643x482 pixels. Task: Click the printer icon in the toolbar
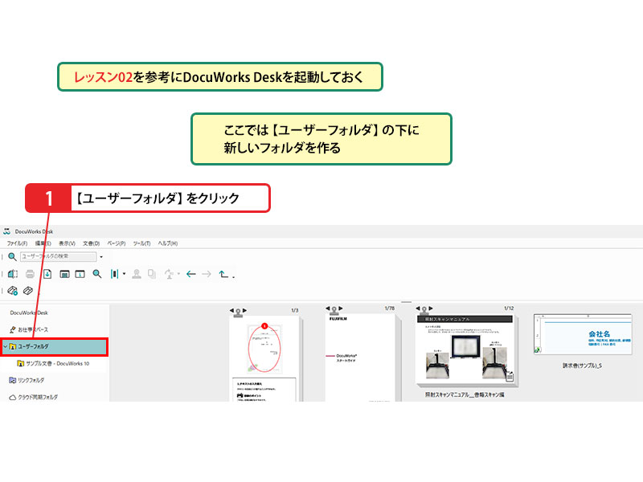30,274
